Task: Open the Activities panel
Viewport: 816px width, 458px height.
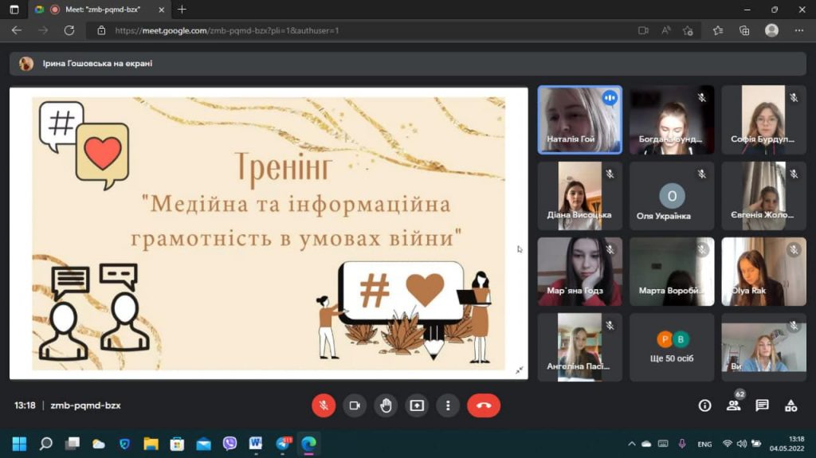Action: [790, 405]
